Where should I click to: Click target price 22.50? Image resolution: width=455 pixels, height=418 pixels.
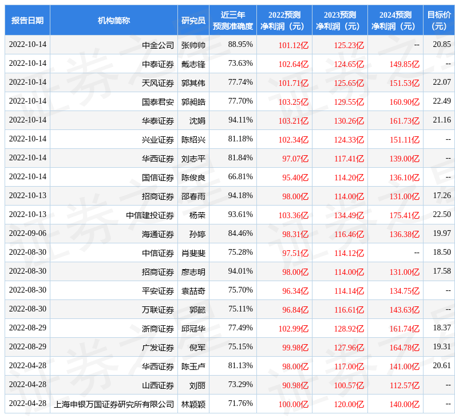442,214
